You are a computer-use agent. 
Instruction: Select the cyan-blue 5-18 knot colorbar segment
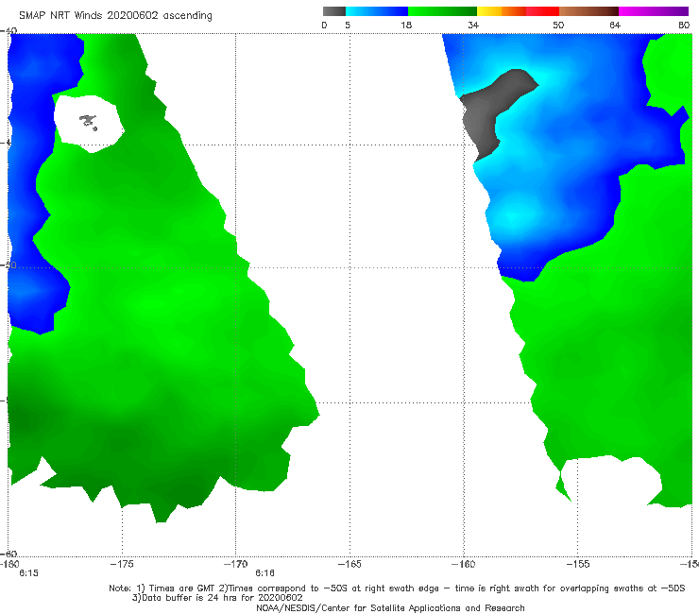coord(377,11)
